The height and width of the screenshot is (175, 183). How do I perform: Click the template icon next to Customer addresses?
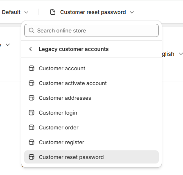click(32, 98)
